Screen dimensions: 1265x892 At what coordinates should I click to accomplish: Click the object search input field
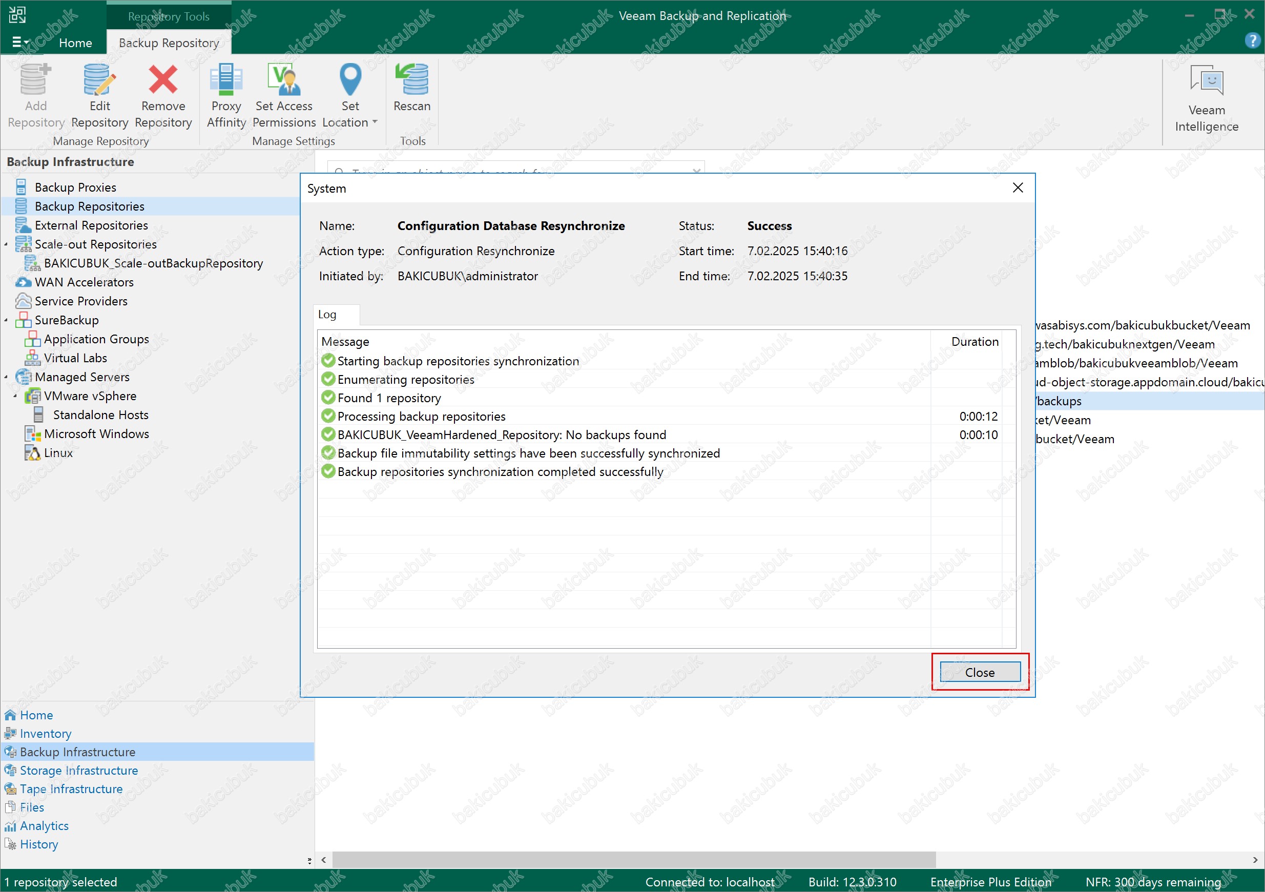(516, 168)
